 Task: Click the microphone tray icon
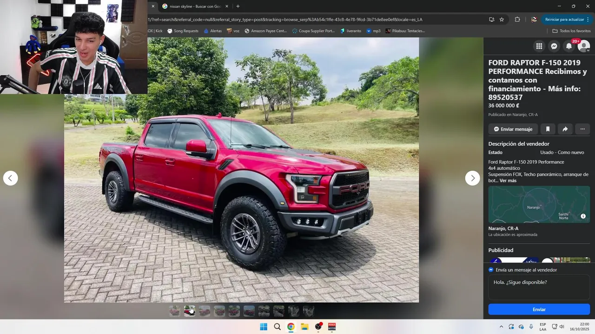(531, 327)
